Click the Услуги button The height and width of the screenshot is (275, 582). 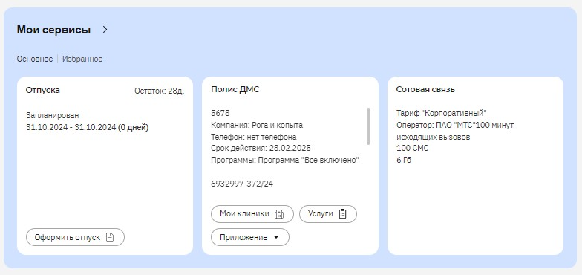pos(328,214)
